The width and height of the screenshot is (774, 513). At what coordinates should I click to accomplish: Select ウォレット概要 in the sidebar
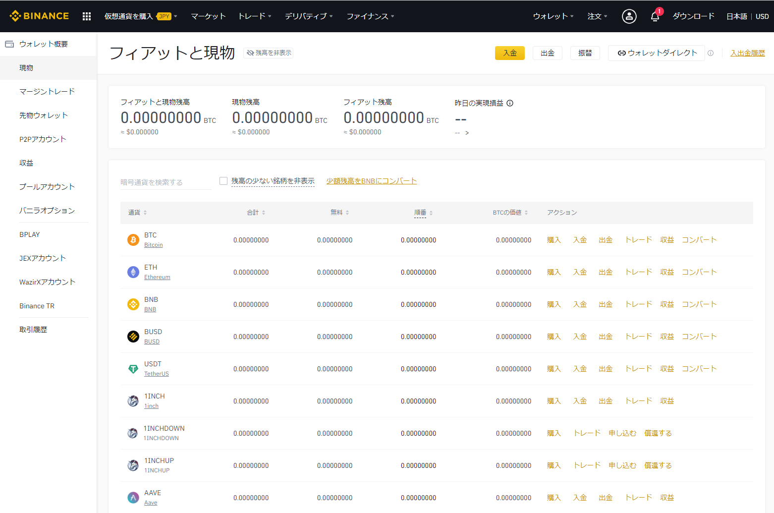48,44
